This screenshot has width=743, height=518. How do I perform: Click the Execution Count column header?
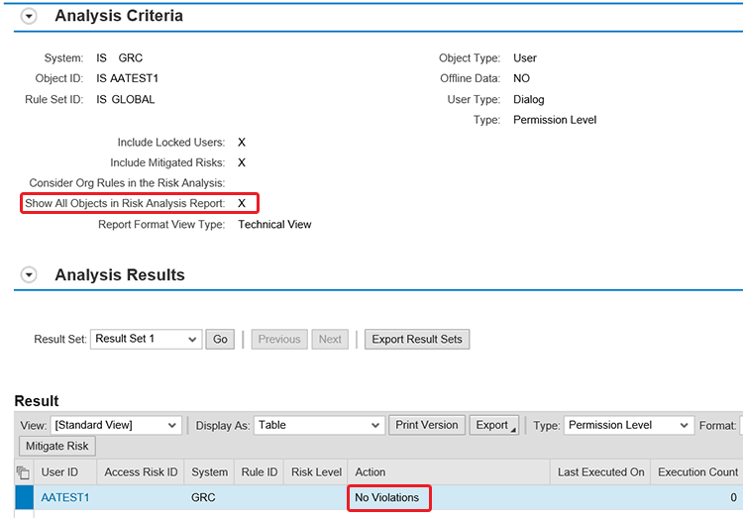697,472
